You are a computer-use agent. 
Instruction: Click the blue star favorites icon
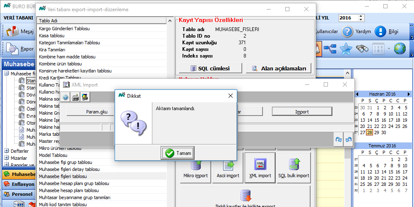[x=346, y=48]
